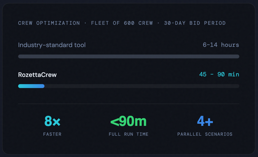Click the blue plus sign after 4
The height and width of the screenshot is (157, 258).
click(x=209, y=122)
